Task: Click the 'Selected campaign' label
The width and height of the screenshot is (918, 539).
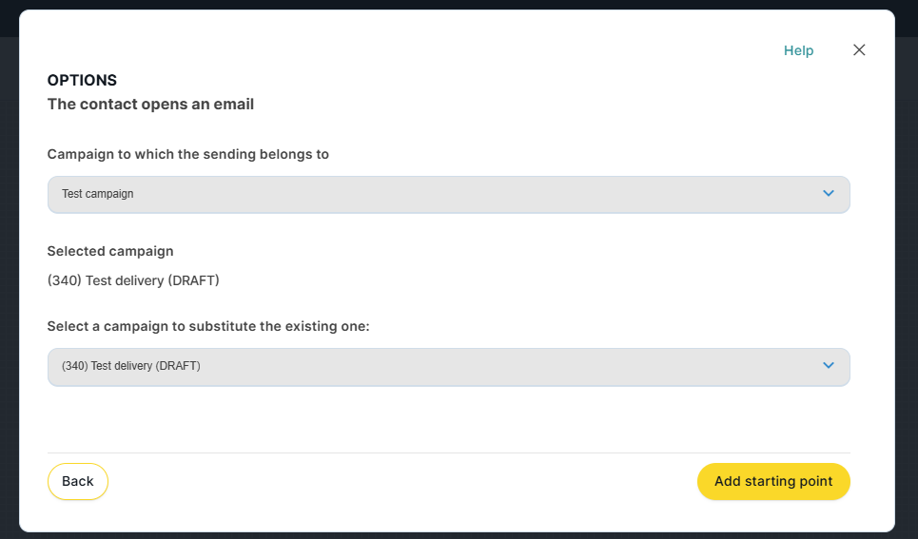Action: tap(110, 252)
